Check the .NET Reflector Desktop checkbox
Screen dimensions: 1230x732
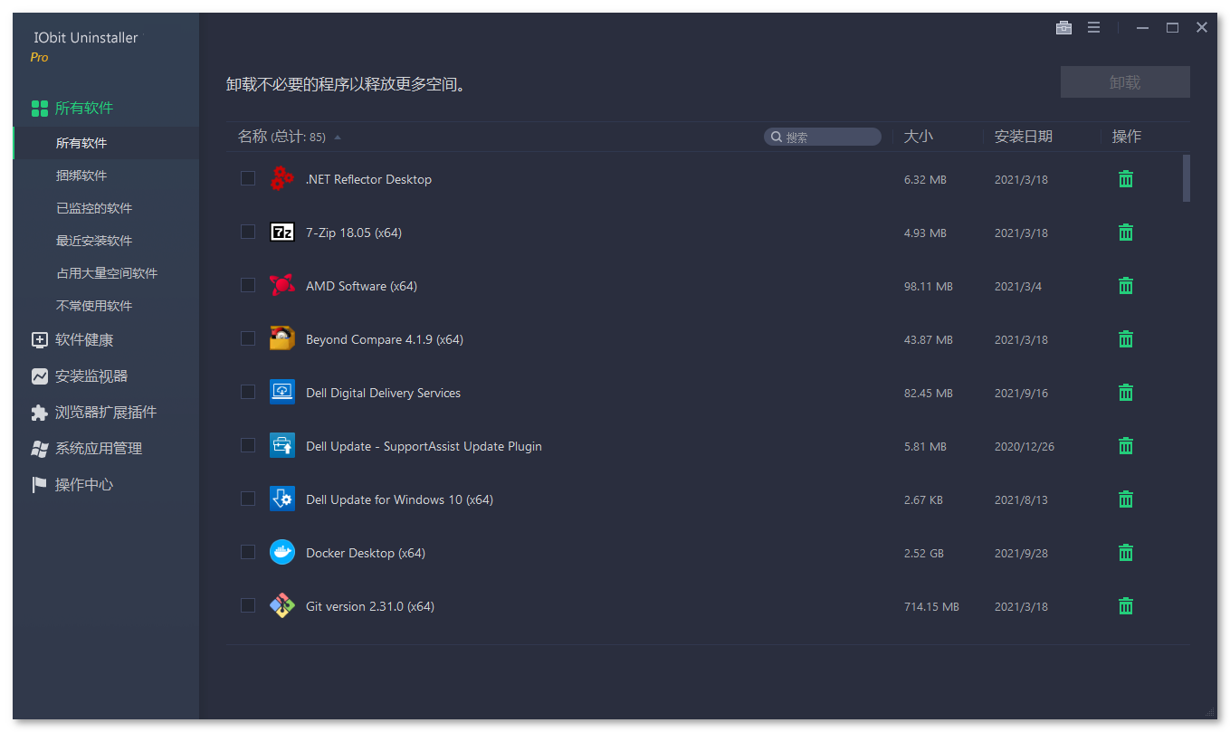(248, 178)
